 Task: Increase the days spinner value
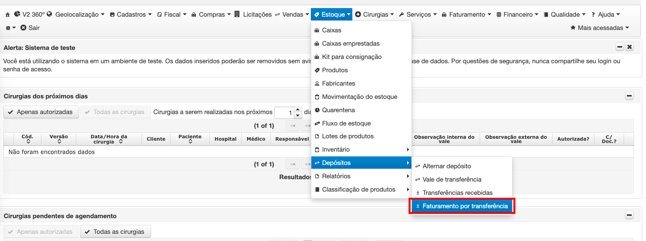tap(298, 110)
